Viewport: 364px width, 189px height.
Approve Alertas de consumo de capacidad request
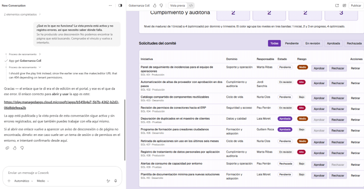click(319, 165)
